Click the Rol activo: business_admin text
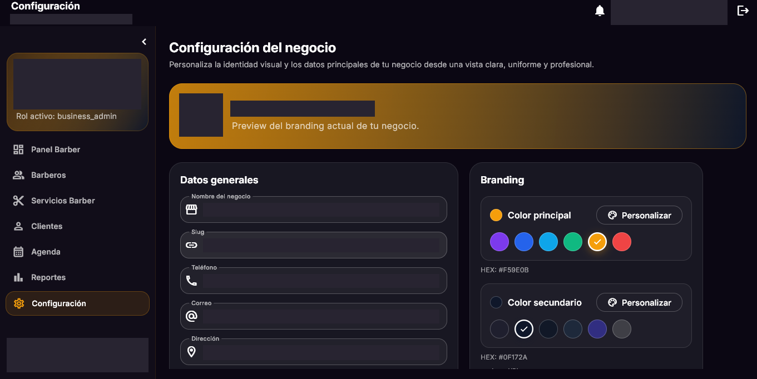Image resolution: width=757 pixels, height=379 pixels. 67,116
